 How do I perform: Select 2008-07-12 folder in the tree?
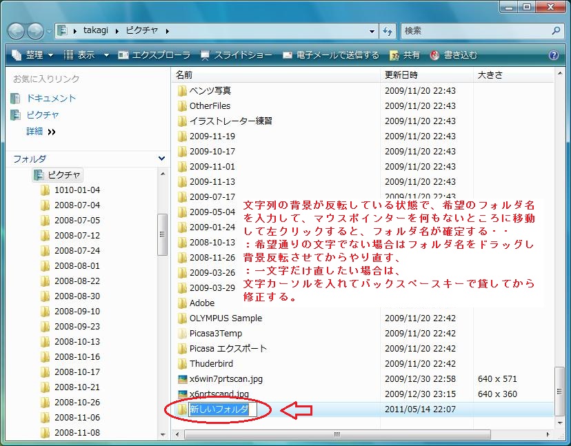[x=77, y=236]
